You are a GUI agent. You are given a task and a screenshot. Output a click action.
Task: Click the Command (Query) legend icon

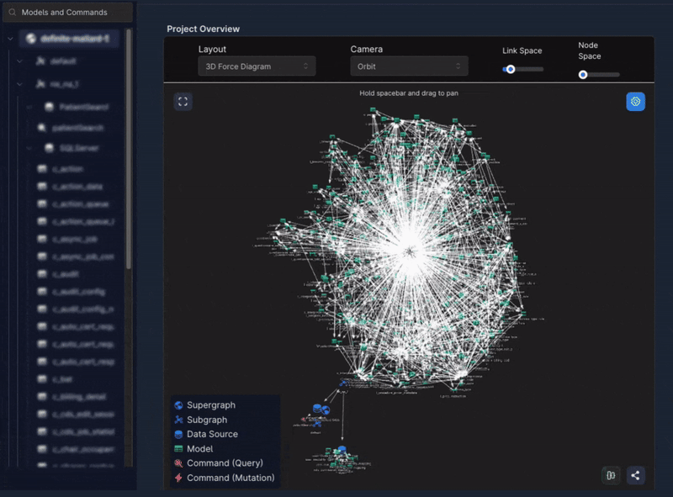pyautogui.click(x=178, y=463)
